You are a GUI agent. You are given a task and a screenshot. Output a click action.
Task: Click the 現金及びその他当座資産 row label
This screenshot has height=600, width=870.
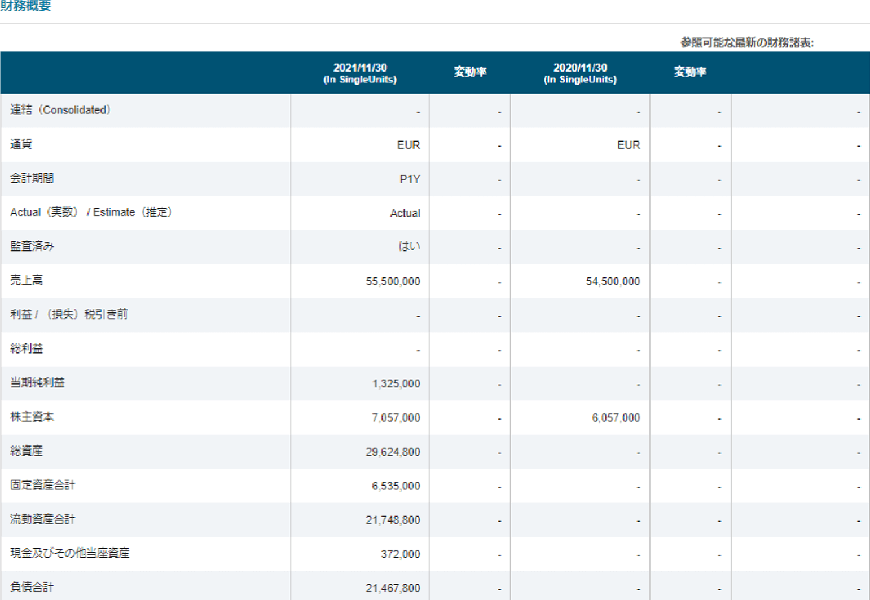point(70,553)
